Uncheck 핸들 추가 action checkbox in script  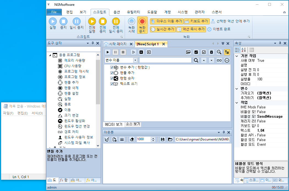pos(112,73)
